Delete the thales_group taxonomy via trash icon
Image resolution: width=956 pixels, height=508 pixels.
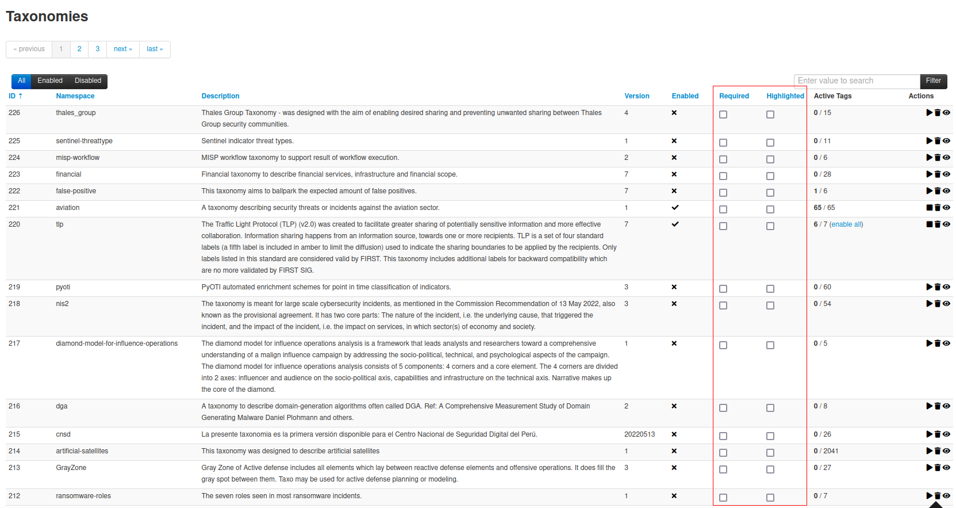(x=938, y=113)
